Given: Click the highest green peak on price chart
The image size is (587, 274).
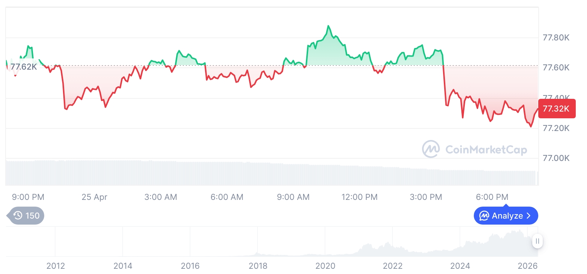Looking at the screenshot, I should (328, 26).
